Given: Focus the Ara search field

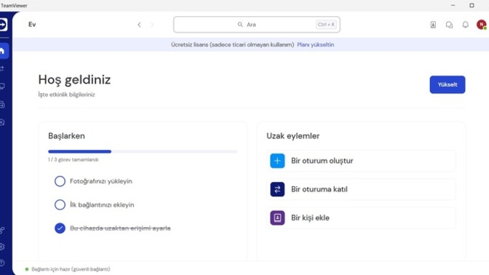Looking at the screenshot, I should [257, 25].
